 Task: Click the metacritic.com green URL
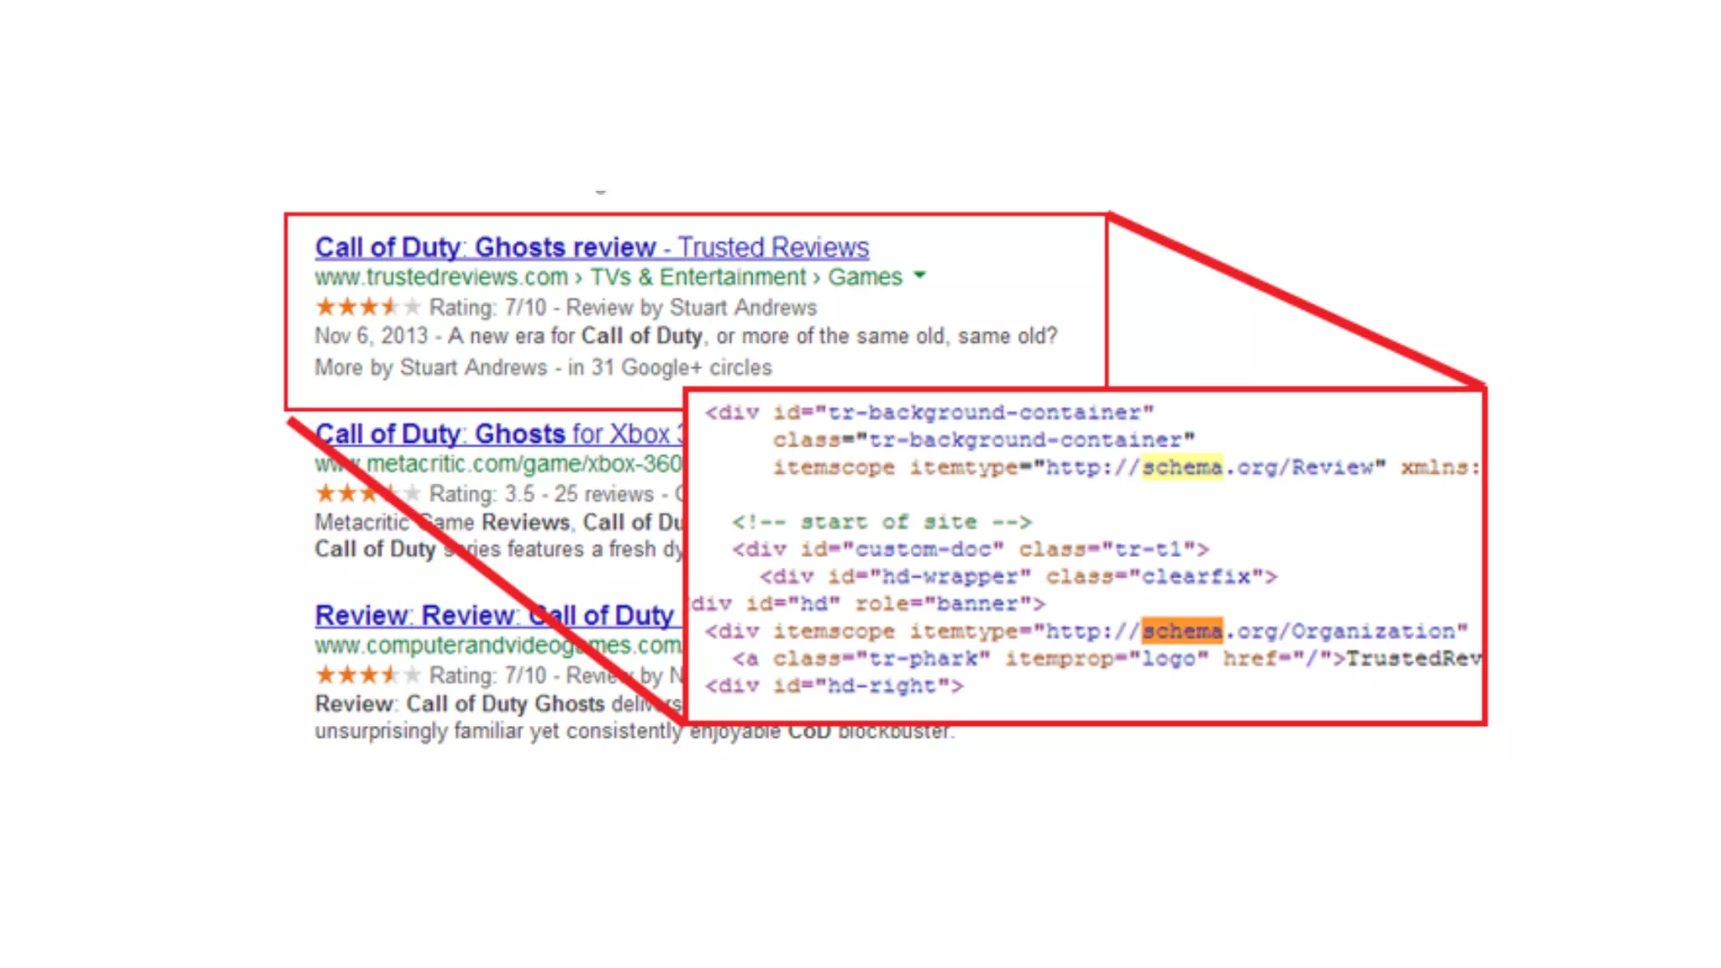499,464
